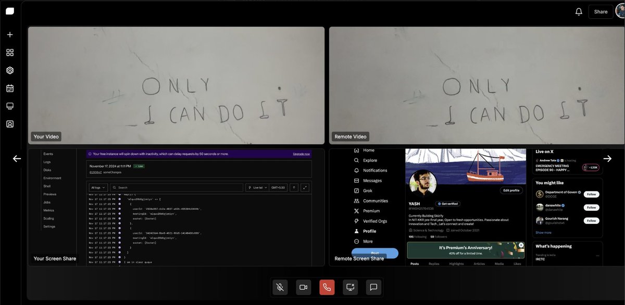Open Profile in the X sidebar
The height and width of the screenshot is (305, 625).
click(x=365, y=231)
